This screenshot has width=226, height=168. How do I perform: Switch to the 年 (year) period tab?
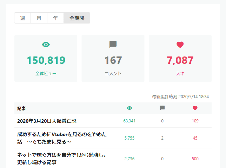55,18
